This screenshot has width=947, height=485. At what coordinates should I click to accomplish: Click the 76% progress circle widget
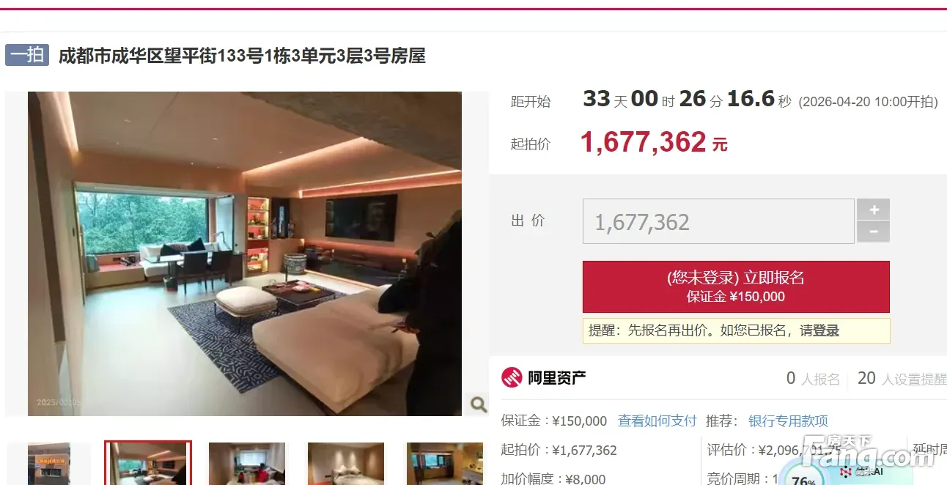(804, 478)
